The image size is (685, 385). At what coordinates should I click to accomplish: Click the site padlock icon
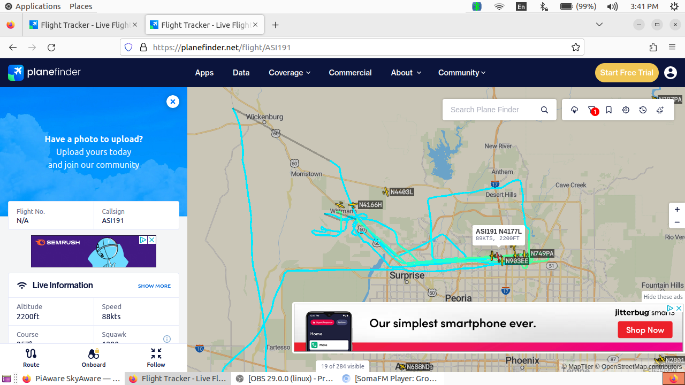tap(143, 47)
